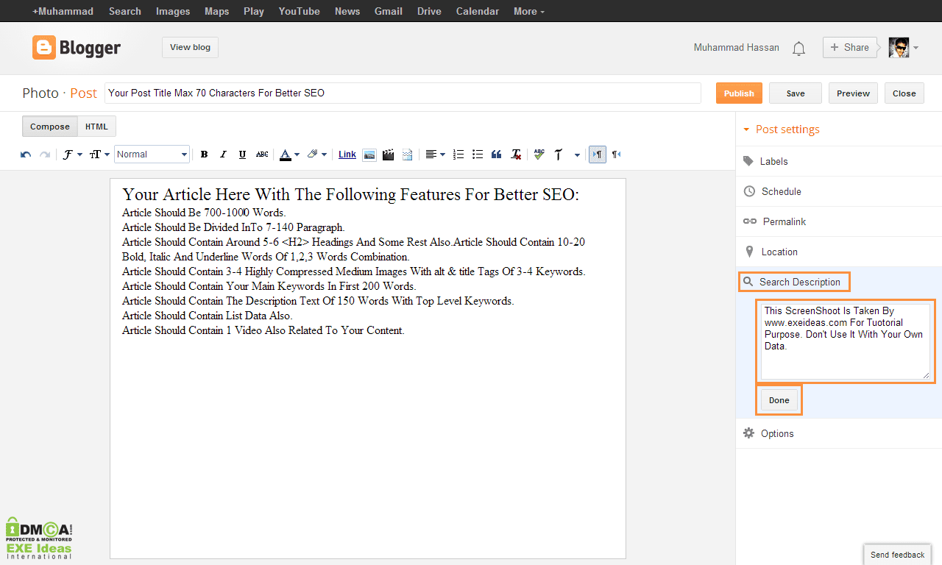Open News in the Google bar
Viewport: 942px width, 565px height.
pyautogui.click(x=347, y=11)
